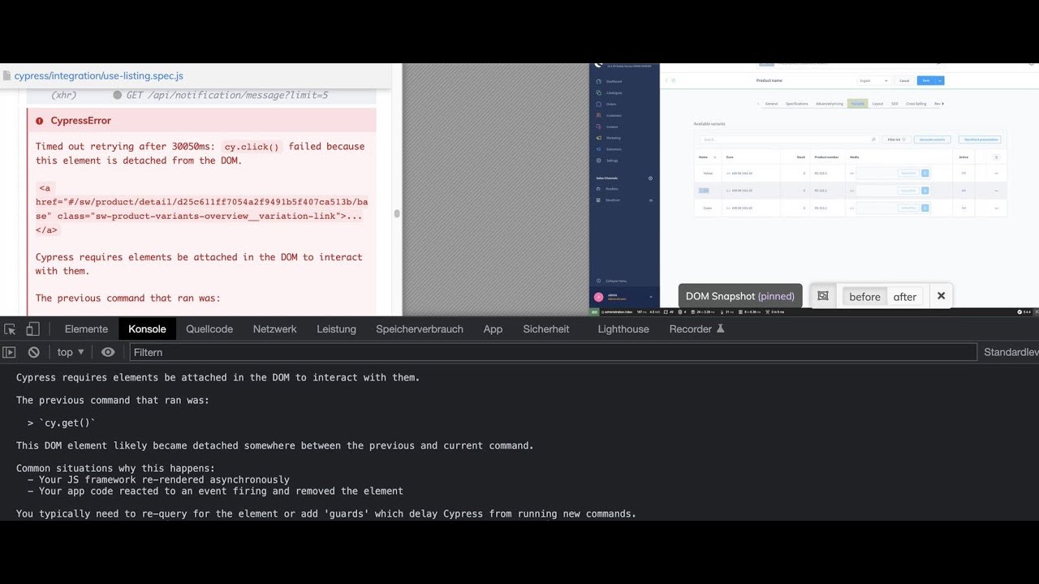The width and height of the screenshot is (1039, 584).
Task: Show console sidebar icon
Action: point(9,352)
